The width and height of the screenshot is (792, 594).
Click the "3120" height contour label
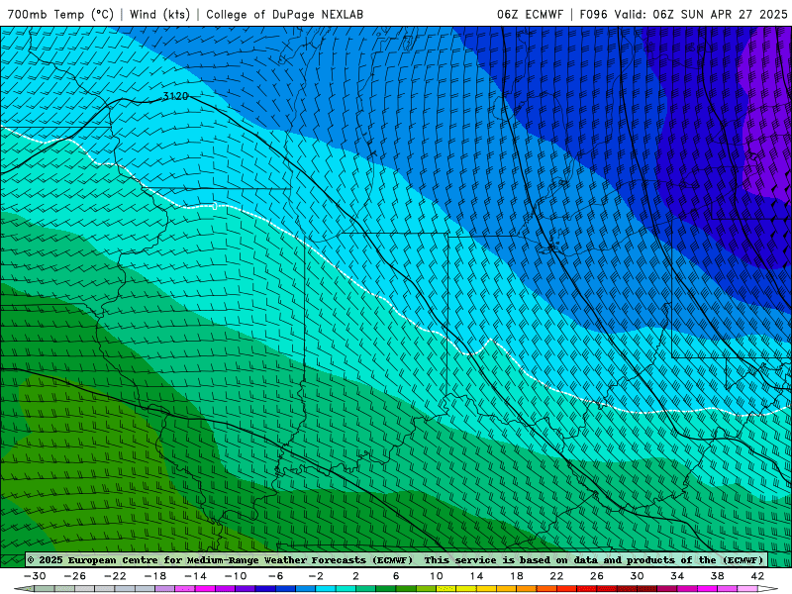[x=175, y=96]
